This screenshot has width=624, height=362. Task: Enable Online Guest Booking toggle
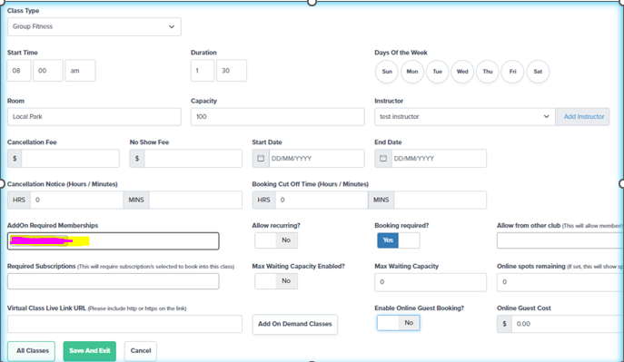(x=399, y=323)
